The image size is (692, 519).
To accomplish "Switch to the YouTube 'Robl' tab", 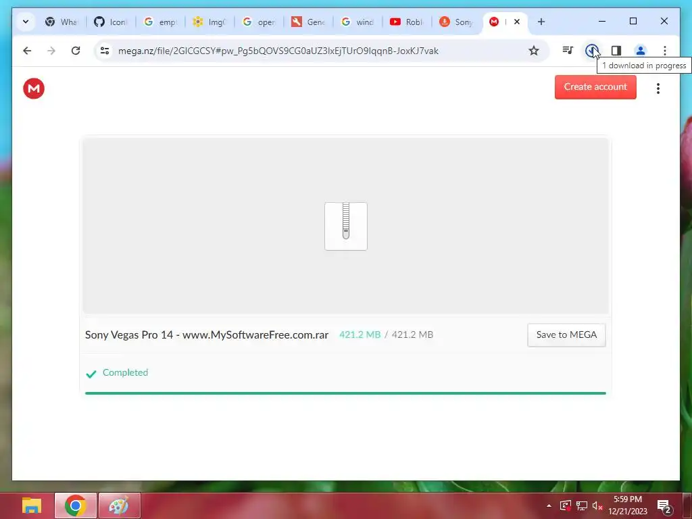I will [x=407, y=22].
